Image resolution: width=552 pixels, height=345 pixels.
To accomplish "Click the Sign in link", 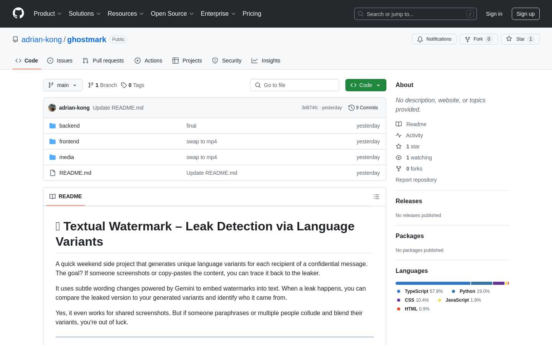I will 494,14.
